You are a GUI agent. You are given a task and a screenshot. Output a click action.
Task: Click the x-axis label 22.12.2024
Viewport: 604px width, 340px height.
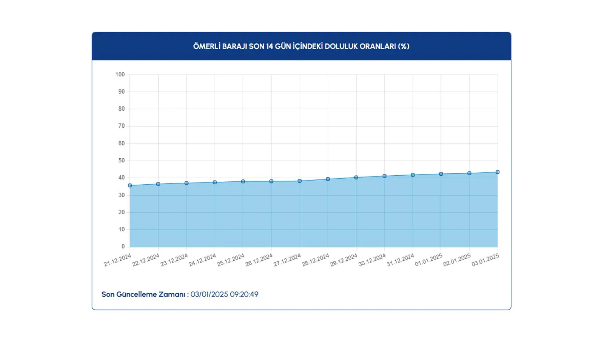pos(146,260)
